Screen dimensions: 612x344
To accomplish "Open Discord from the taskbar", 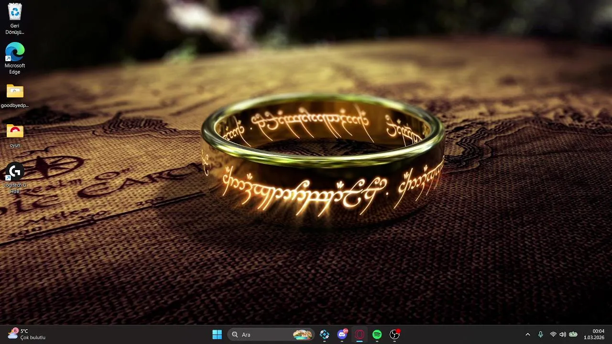I will [x=342, y=334].
